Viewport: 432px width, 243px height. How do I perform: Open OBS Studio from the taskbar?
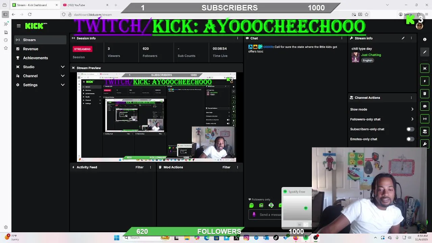(316, 238)
